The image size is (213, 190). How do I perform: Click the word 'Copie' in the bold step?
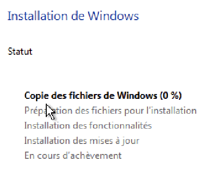(x=37, y=96)
